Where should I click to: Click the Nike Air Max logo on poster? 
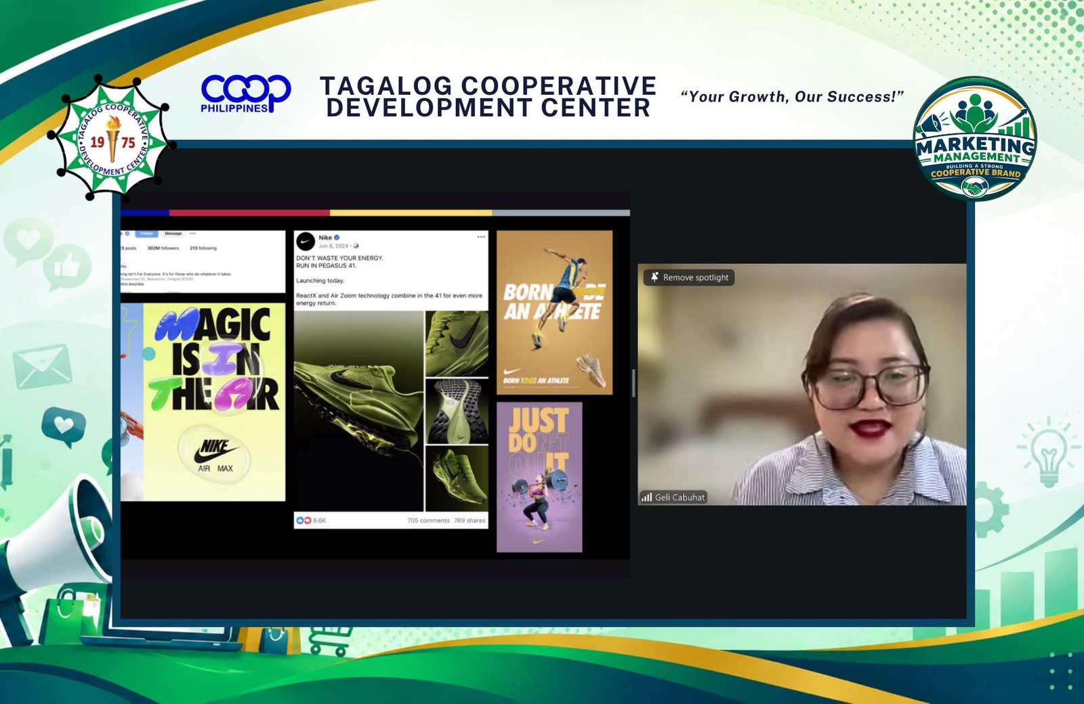coord(215,454)
